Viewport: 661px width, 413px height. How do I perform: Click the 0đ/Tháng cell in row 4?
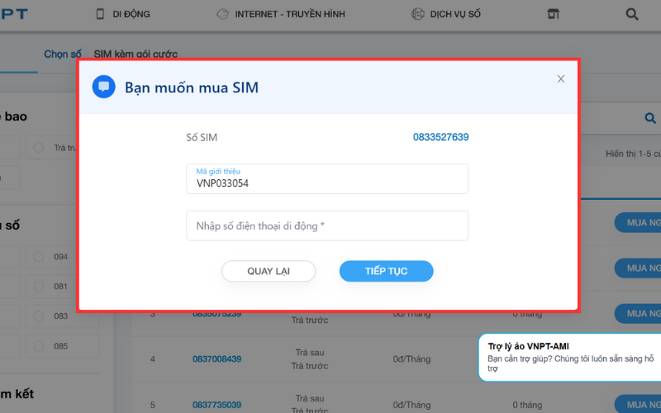point(411,359)
